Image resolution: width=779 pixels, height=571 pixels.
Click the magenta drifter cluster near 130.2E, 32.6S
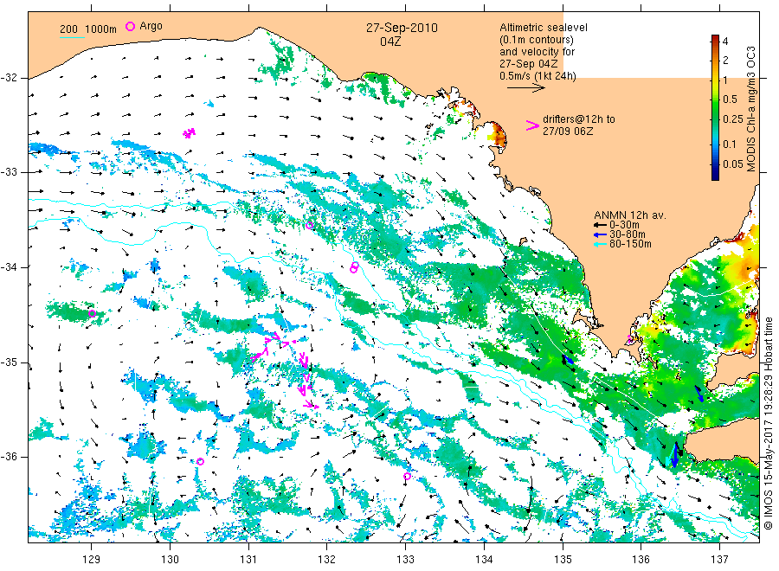[189, 132]
